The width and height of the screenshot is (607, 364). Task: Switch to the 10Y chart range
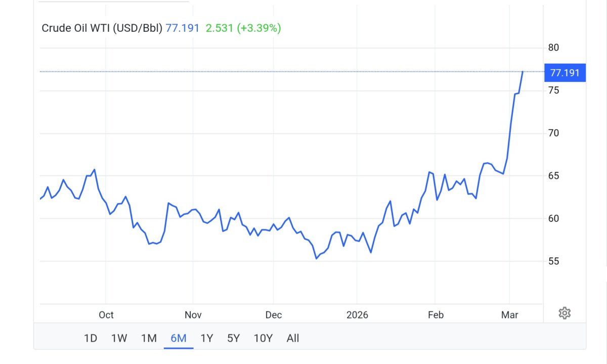click(263, 338)
